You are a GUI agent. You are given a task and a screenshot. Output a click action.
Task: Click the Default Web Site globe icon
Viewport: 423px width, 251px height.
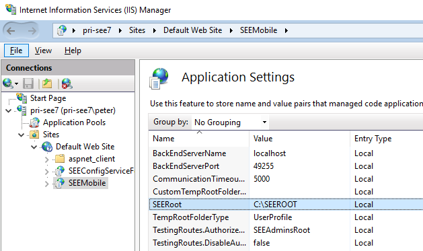click(47, 147)
